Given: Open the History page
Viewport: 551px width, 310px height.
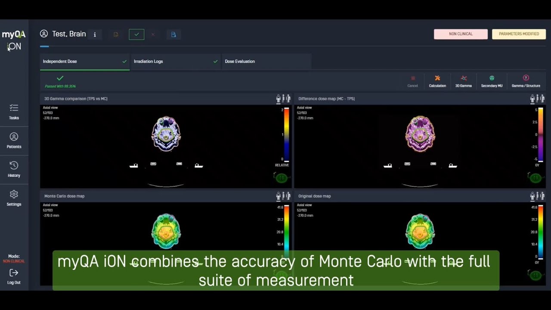Looking at the screenshot, I should [14, 169].
